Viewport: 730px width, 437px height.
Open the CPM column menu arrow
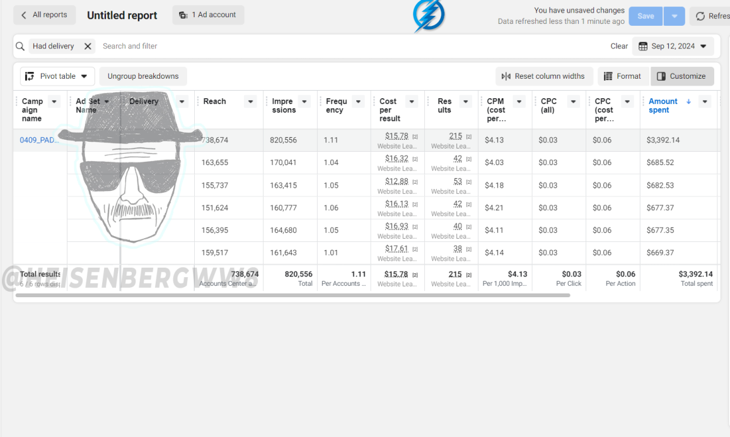point(519,101)
